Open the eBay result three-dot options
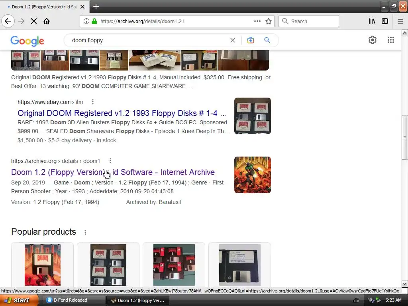The height and width of the screenshot is (306, 408). click(x=92, y=102)
